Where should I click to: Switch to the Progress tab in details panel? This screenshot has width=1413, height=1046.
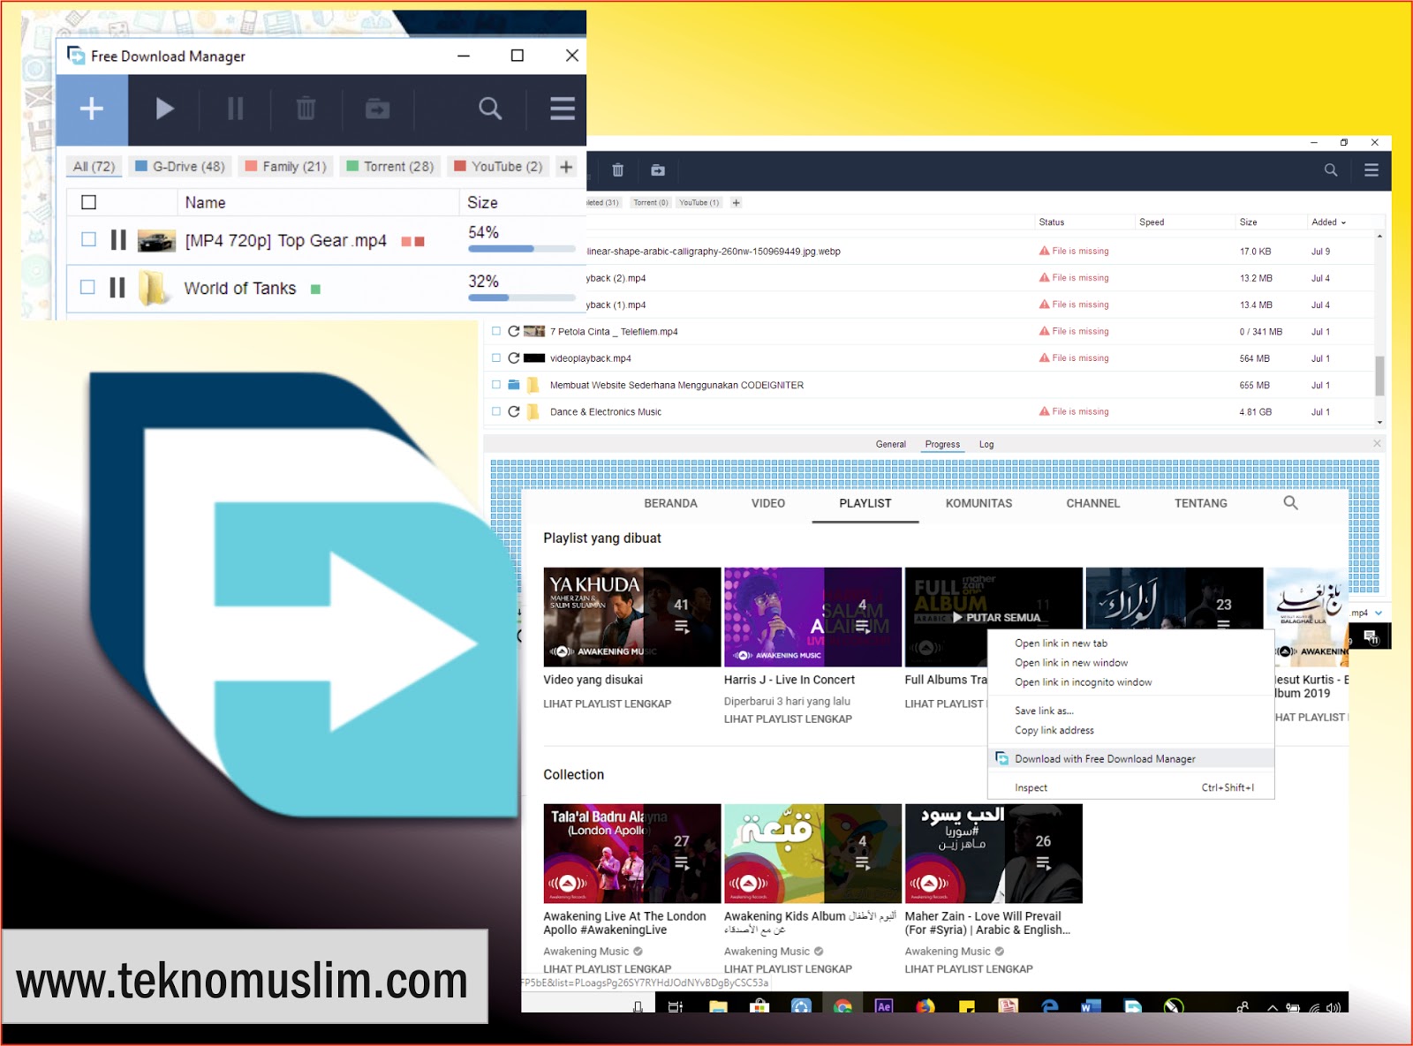pos(942,444)
